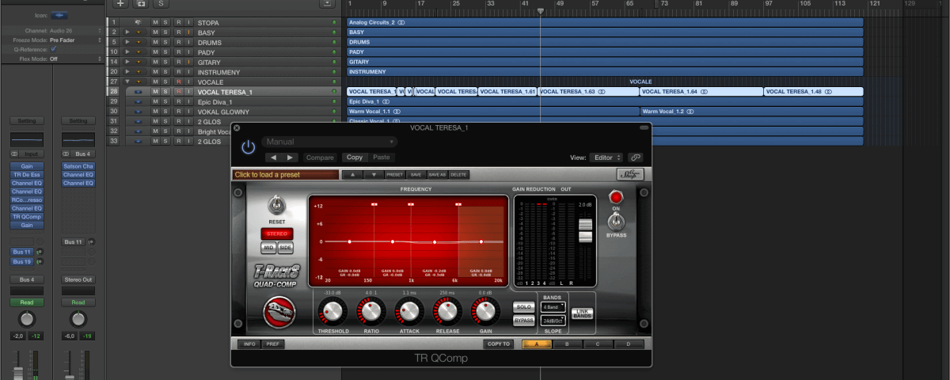This screenshot has width=950, height=380.
Task: Click the stereo link icon beside Input
Action: (15, 154)
